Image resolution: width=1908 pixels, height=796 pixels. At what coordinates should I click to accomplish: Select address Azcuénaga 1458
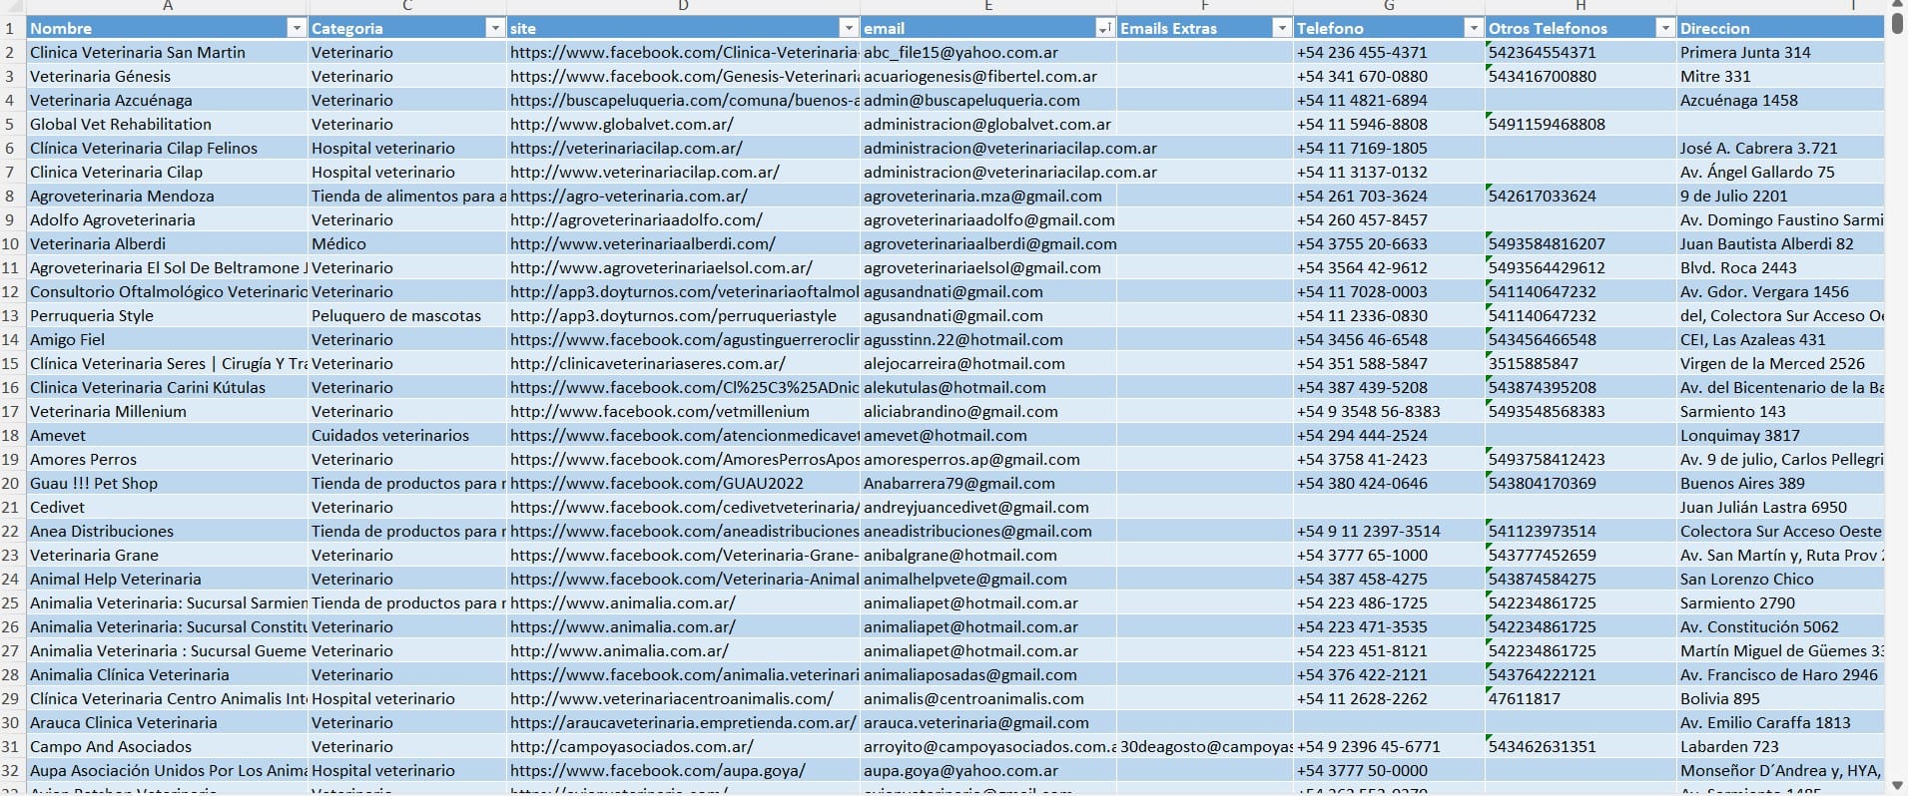tap(1780, 100)
